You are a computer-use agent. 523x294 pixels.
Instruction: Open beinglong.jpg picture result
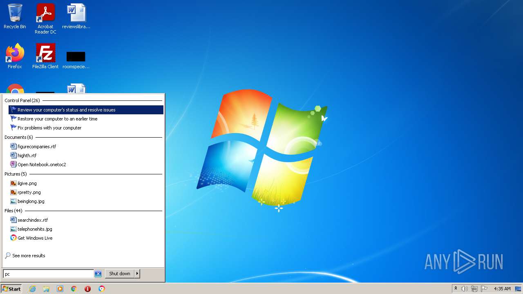click(x=86, y=201)
